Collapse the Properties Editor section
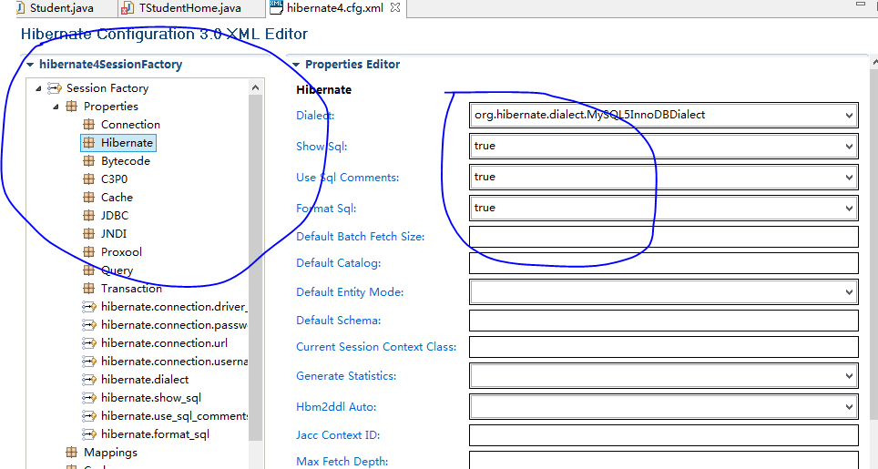878x469 pixels. coord(296,65)
